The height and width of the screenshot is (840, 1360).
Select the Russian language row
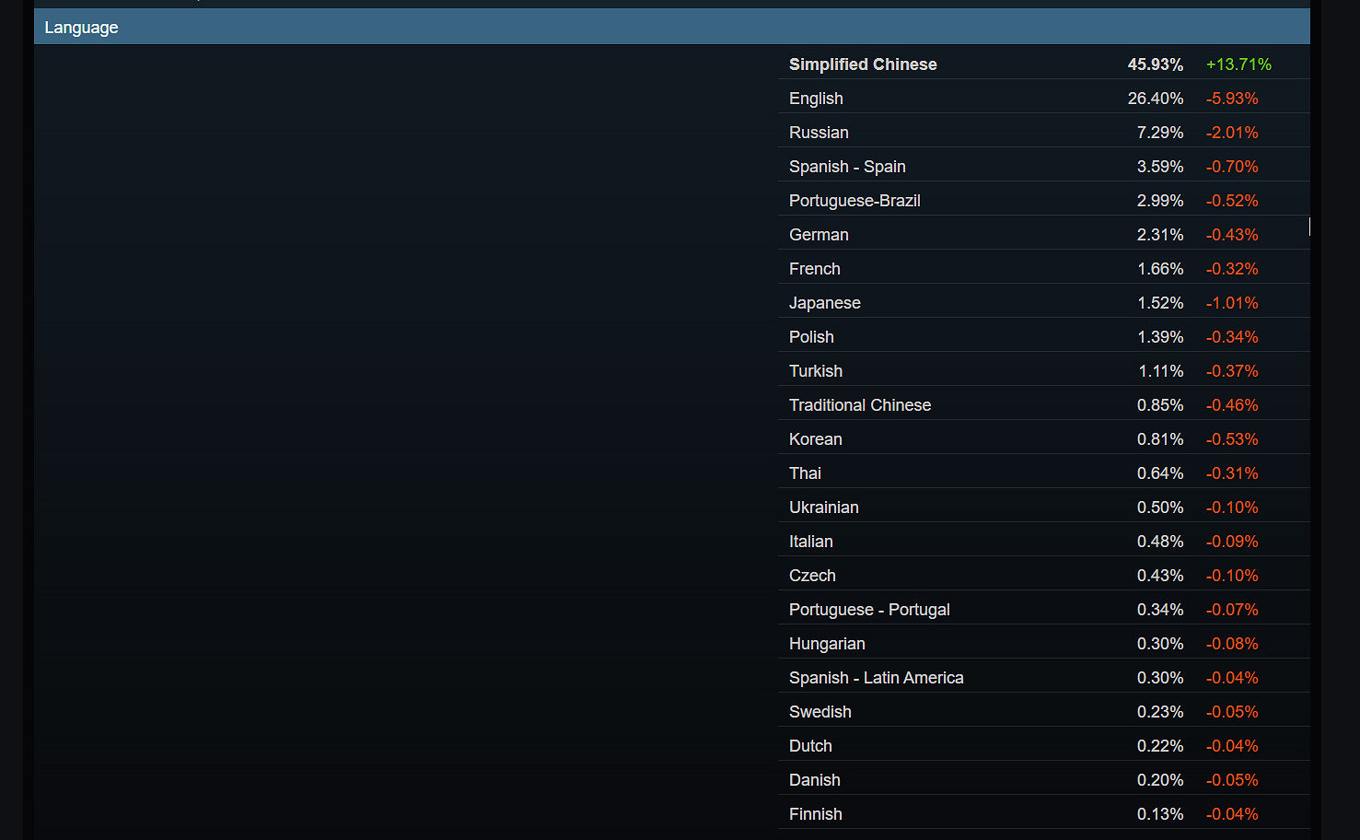[819, 133]
